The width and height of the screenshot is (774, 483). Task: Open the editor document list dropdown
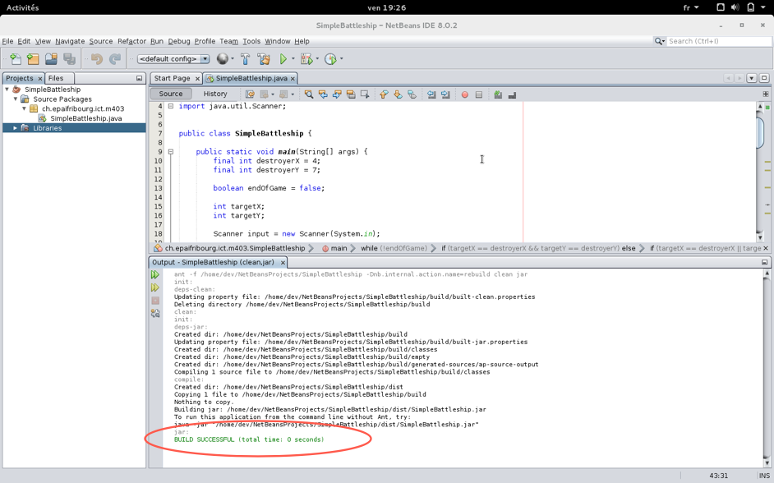[751, 78]
